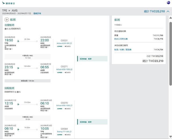Open aircraft info icon for flight CX271
The width and height of the screenshot is (172, 139).
click(71, 69)
